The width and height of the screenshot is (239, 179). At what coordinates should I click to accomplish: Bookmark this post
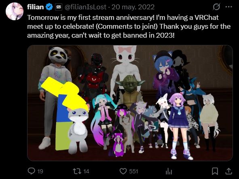point(215,171)
